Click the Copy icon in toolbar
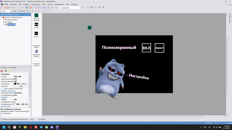Image resolution: width=232 pixels, height=130 pixels. (x=14, y=7)
